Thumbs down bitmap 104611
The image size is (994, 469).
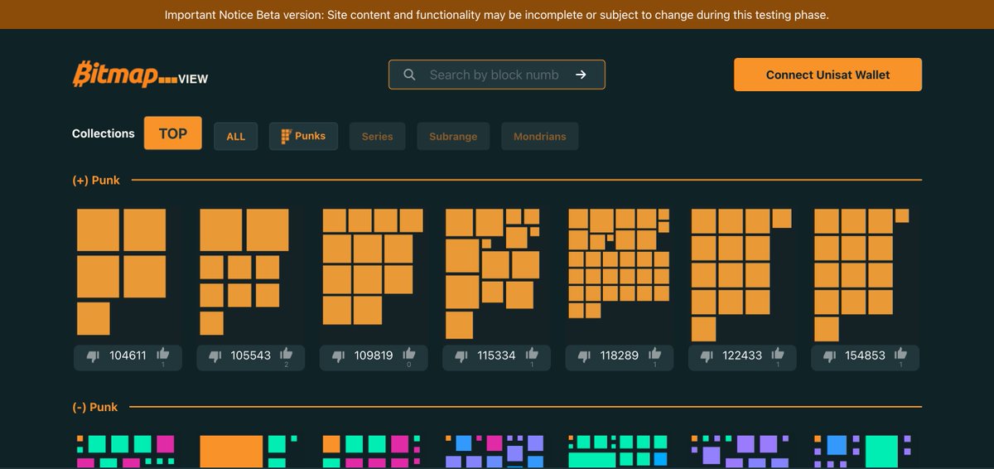click(93, 355)
